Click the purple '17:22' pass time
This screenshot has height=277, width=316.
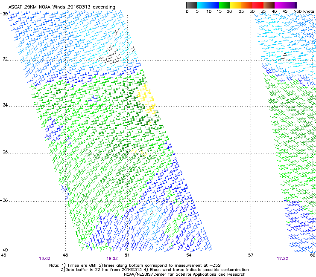point(282,259)
